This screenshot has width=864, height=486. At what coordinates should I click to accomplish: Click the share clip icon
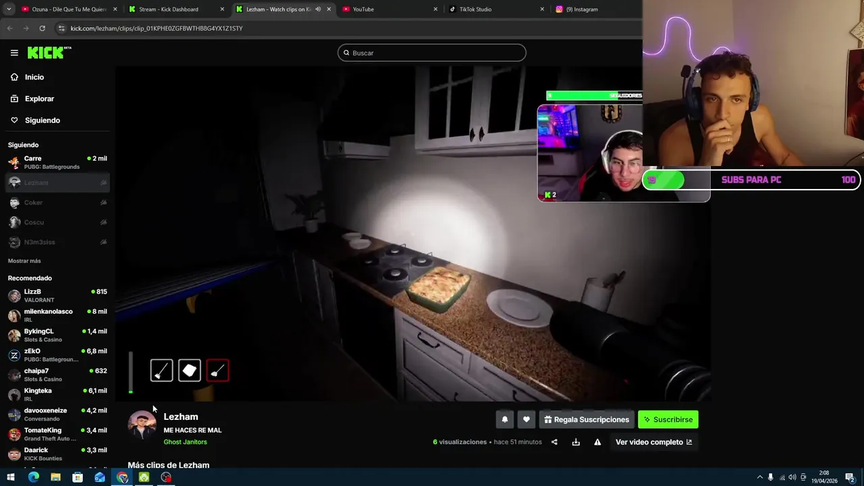point(554,442)
